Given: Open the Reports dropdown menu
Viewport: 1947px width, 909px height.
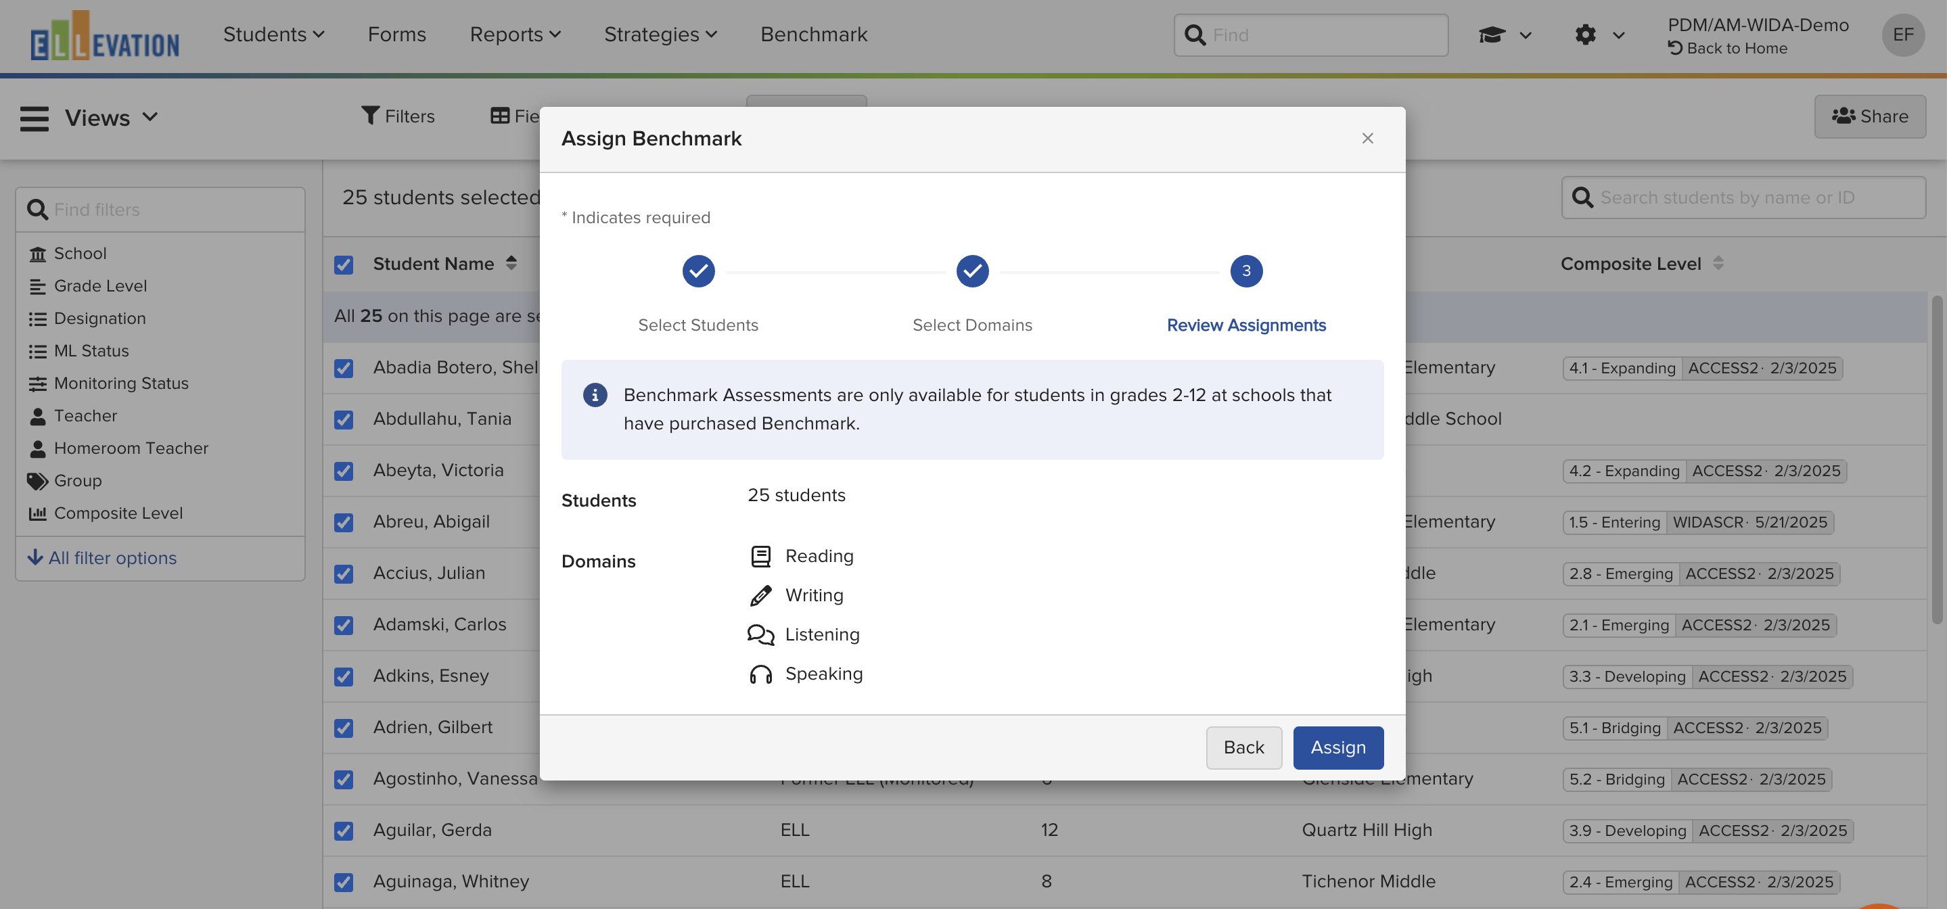Looking at the screenshot, I should (515, 34).
